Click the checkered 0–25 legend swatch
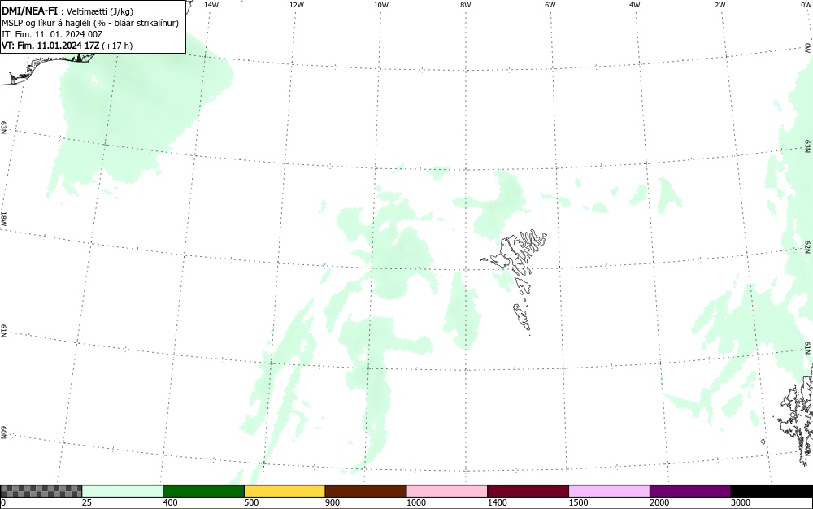Viewport: 813px width, 509px height. (x=41, y=491)
